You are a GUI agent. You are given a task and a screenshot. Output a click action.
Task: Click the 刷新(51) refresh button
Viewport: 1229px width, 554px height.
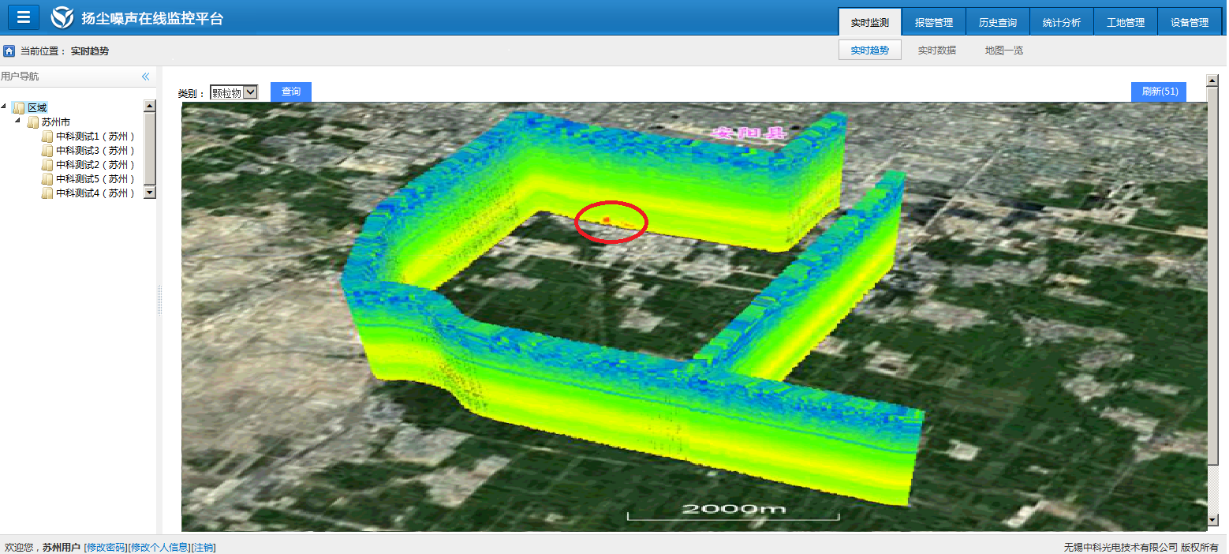pyautogui.click(x=1159, y=92)
